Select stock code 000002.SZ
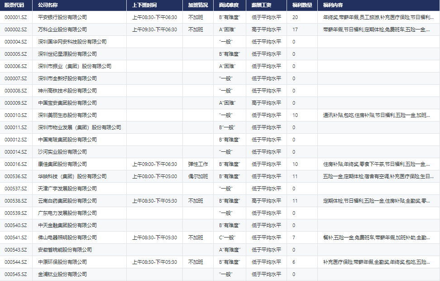 coord(16,29)
